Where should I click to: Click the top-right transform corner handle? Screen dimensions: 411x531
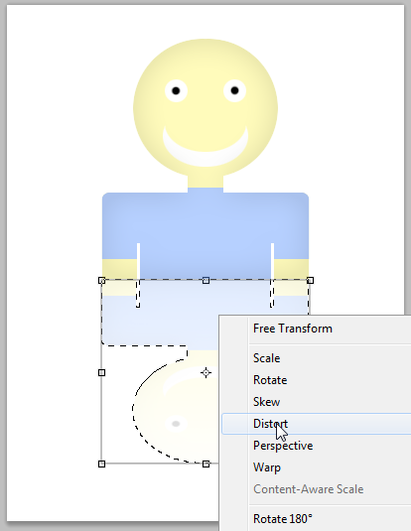[x=310, y=281]
